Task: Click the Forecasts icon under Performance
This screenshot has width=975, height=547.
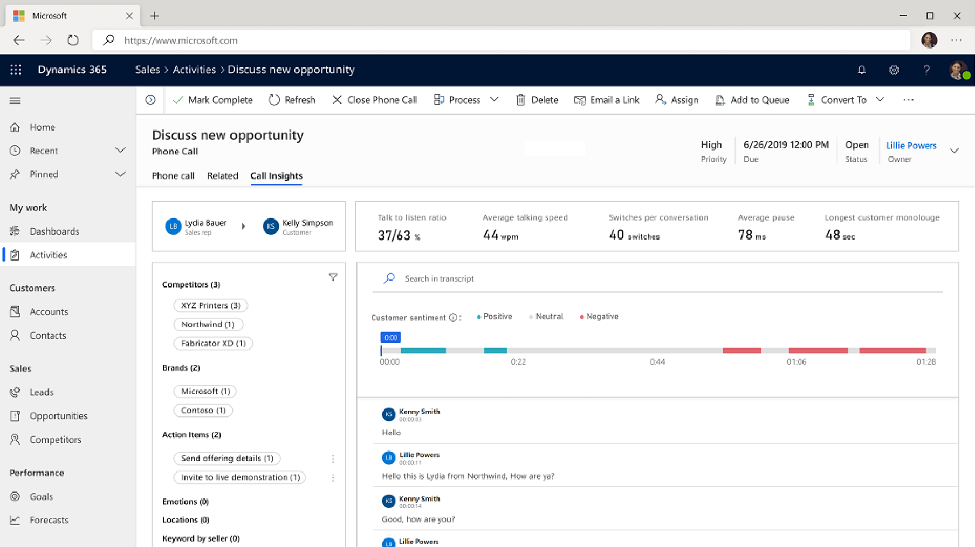Action: [16, 520]
